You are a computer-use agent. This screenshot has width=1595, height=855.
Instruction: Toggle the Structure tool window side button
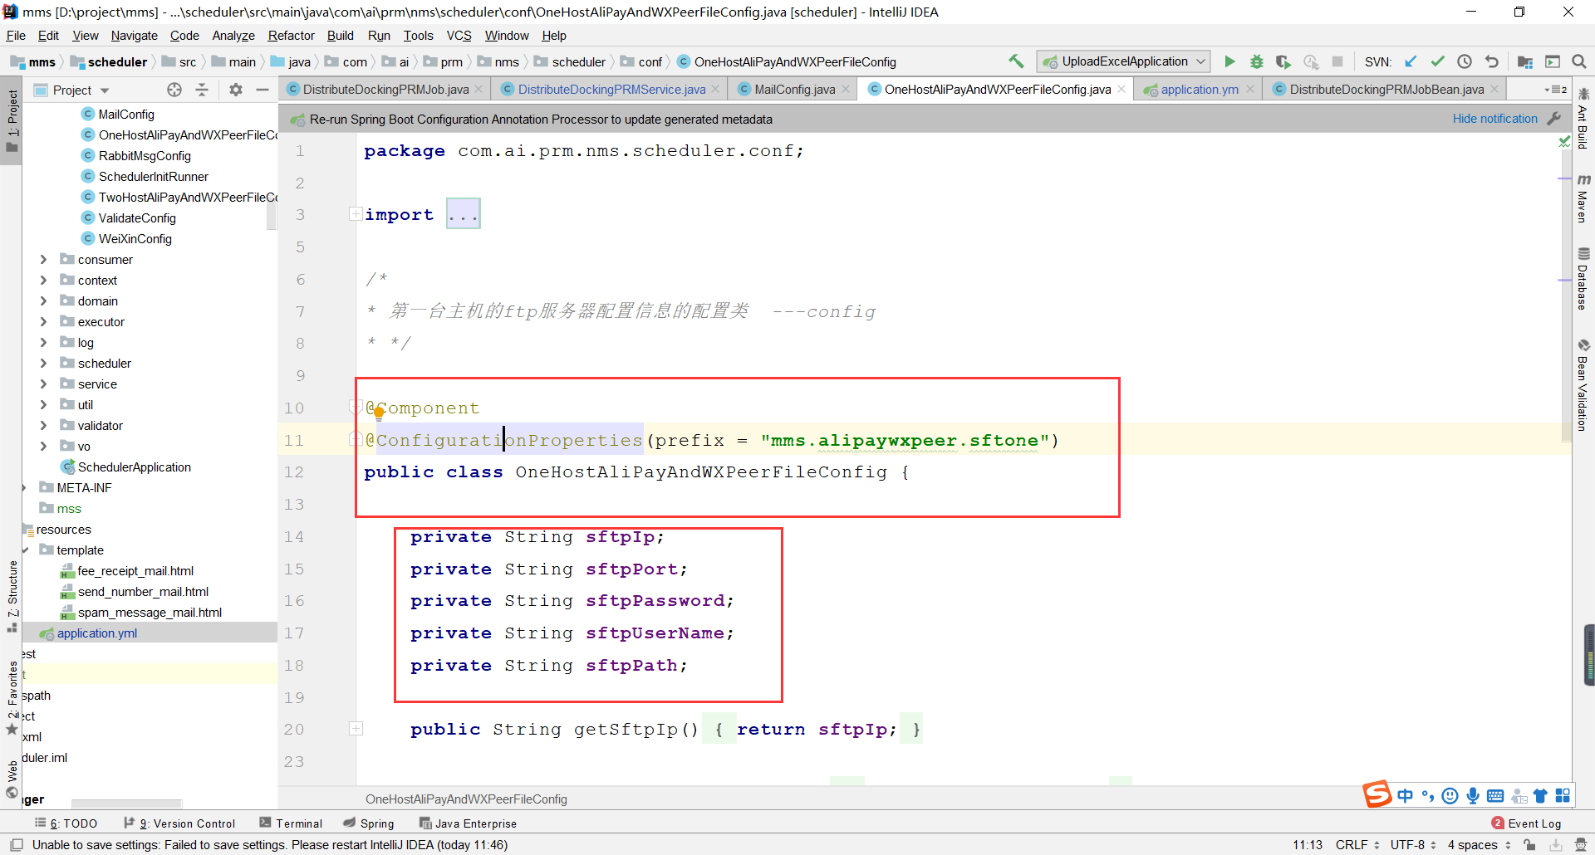(12, 596)
